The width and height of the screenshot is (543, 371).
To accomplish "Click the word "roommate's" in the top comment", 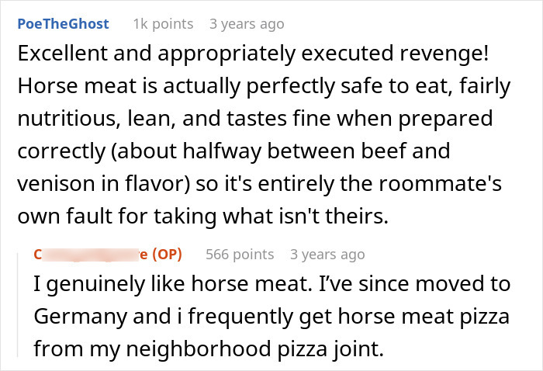I will (456, 185).
